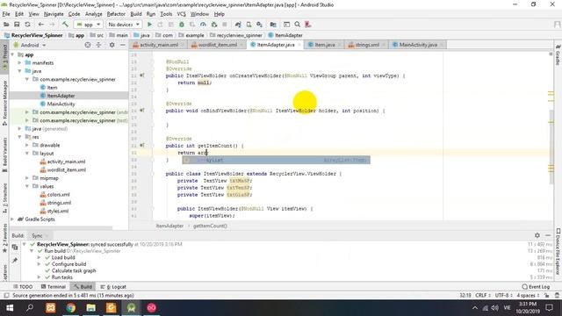
Task: Click the 4 spaces indent indicator
Action: point(528,296)
